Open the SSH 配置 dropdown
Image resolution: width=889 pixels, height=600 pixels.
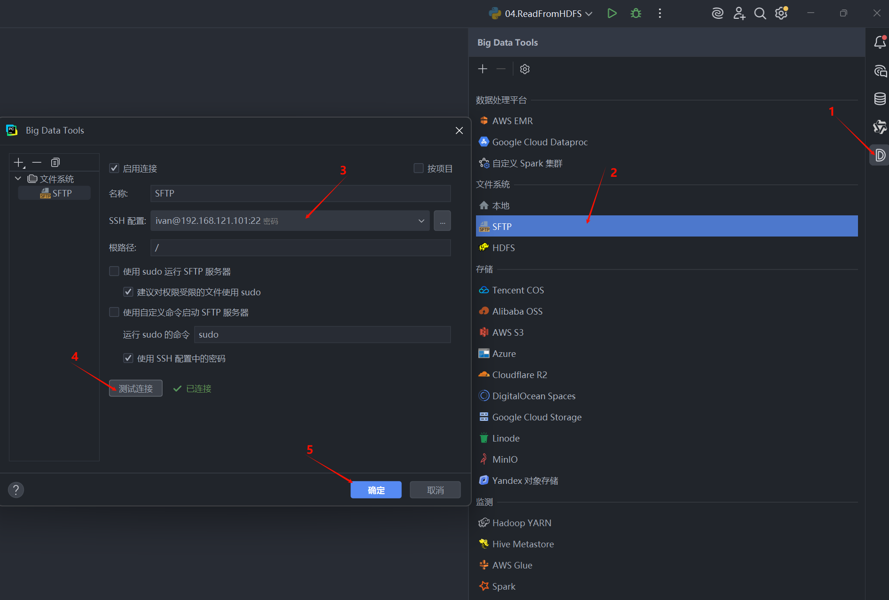click(290, 221)
